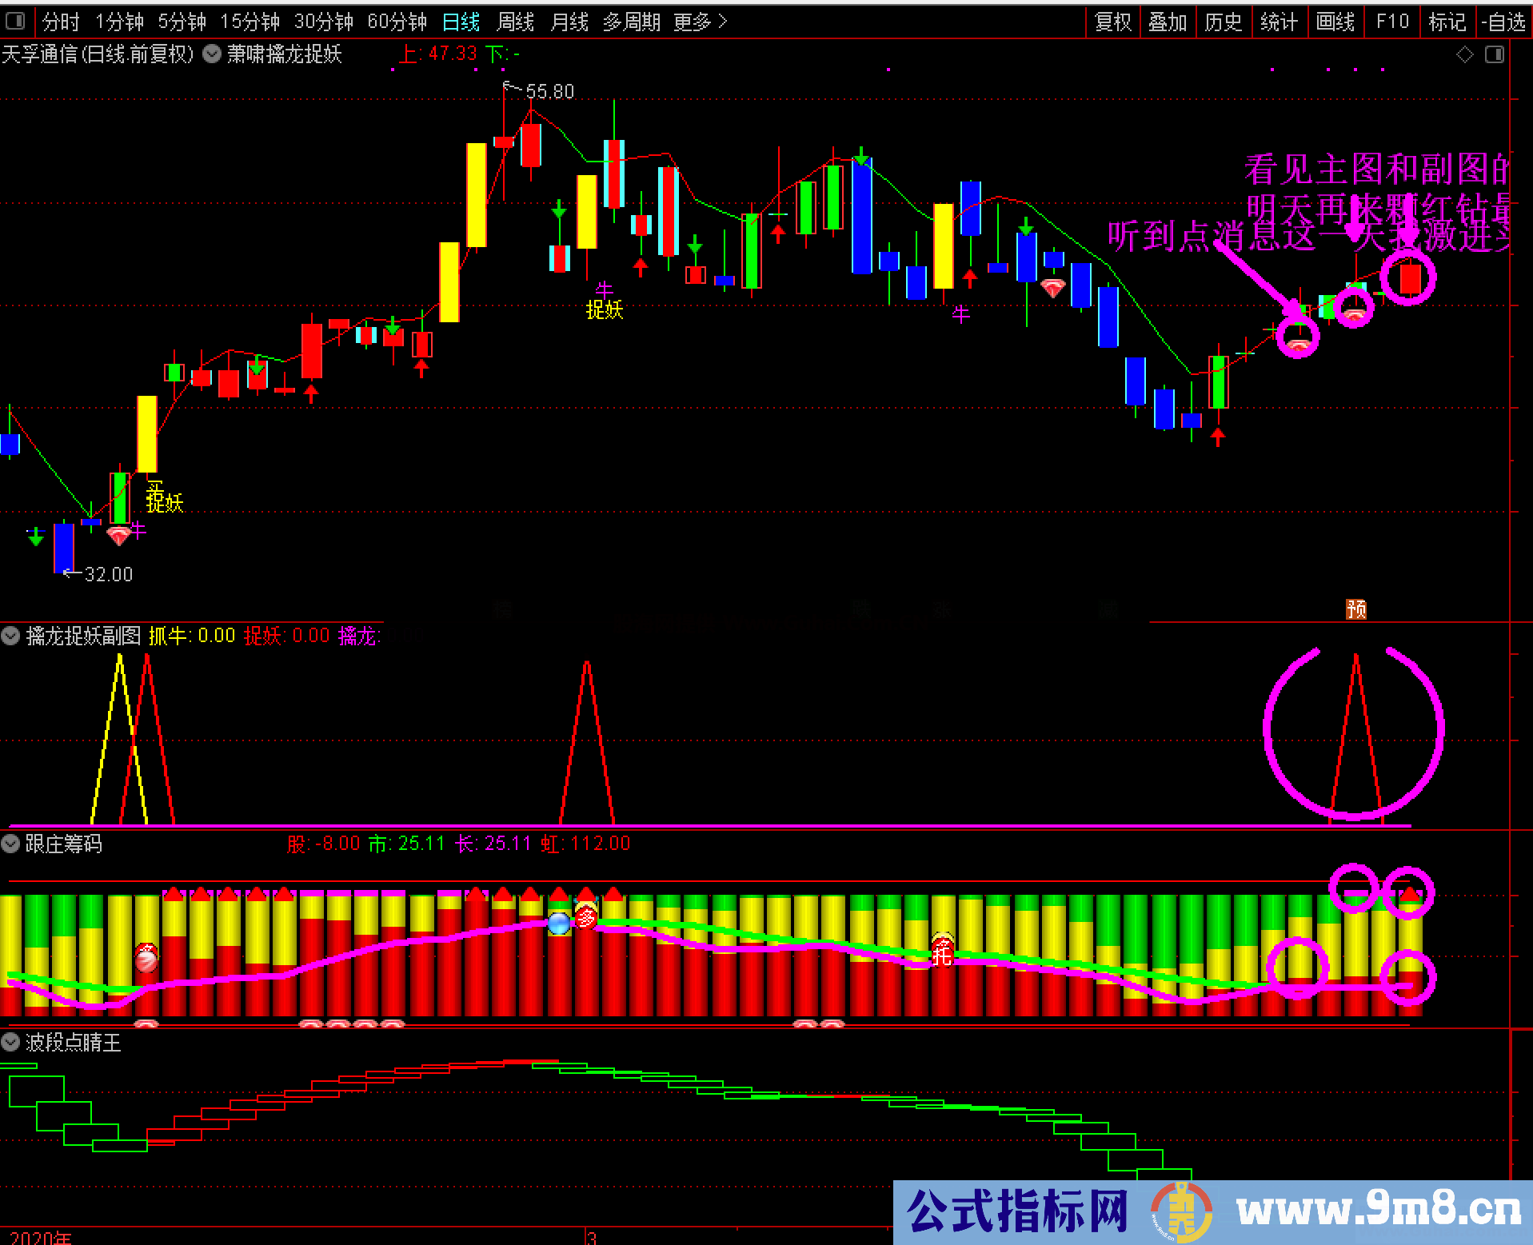Click the blue ball marker on the magenta line

[559, 924]
